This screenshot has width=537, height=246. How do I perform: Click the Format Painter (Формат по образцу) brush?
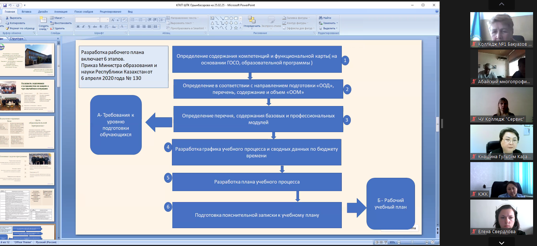pyautogui.click(x=7, y=28)
